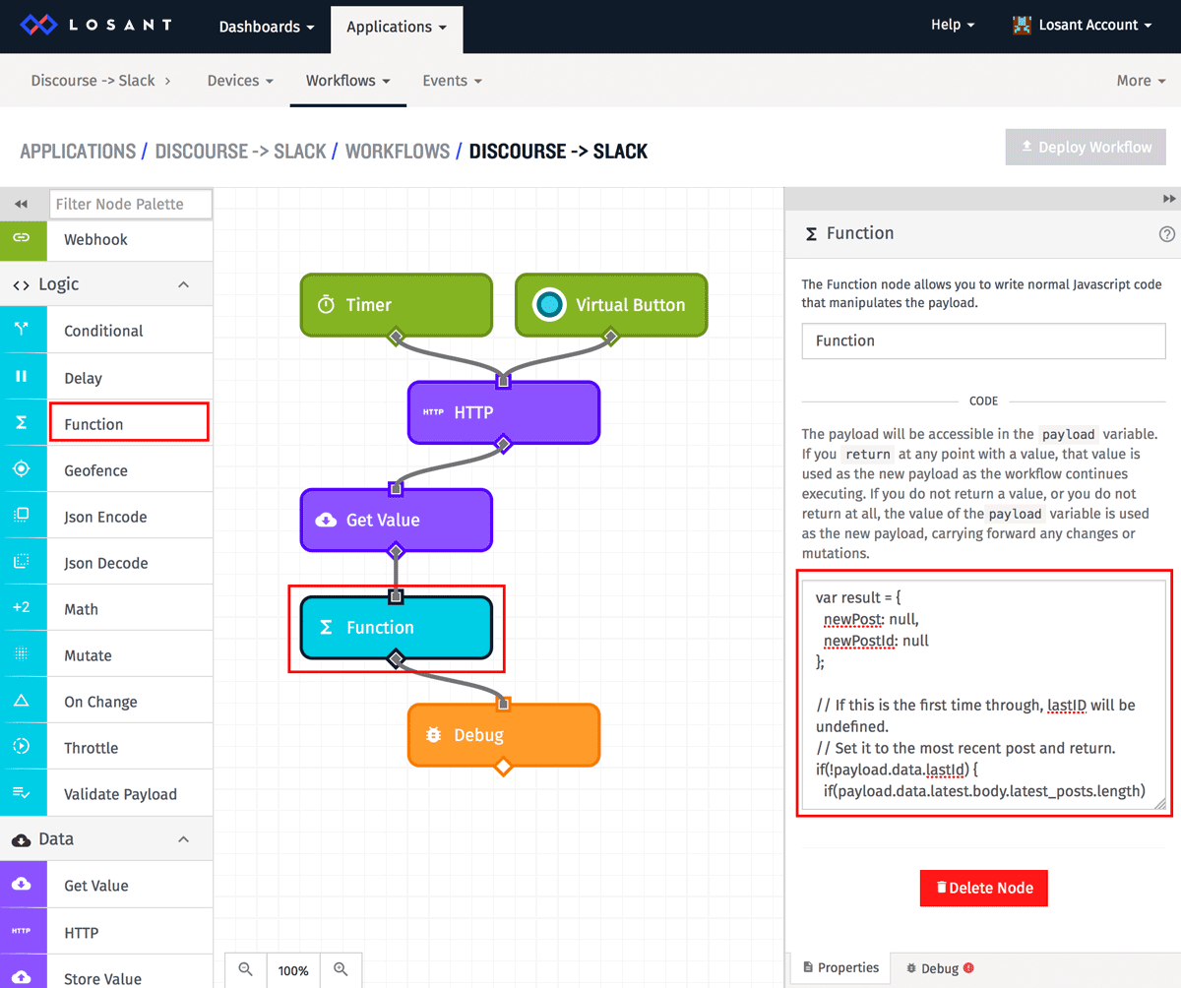Open WORKFLOWS breadcrumb link
1181x988 pixels.
398,152
